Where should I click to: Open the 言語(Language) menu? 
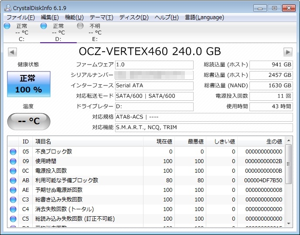pyautogui.click(x=204, y=17)
